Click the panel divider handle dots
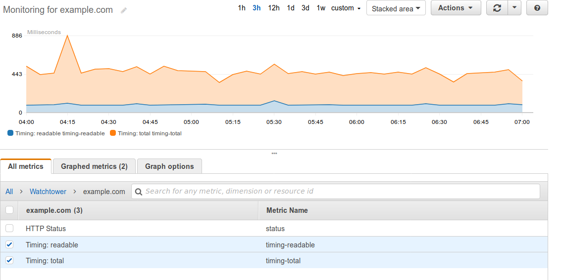 point(274,153)
